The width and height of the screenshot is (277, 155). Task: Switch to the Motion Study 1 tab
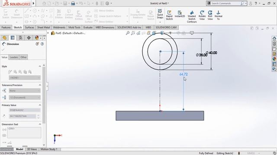(49, 149)
